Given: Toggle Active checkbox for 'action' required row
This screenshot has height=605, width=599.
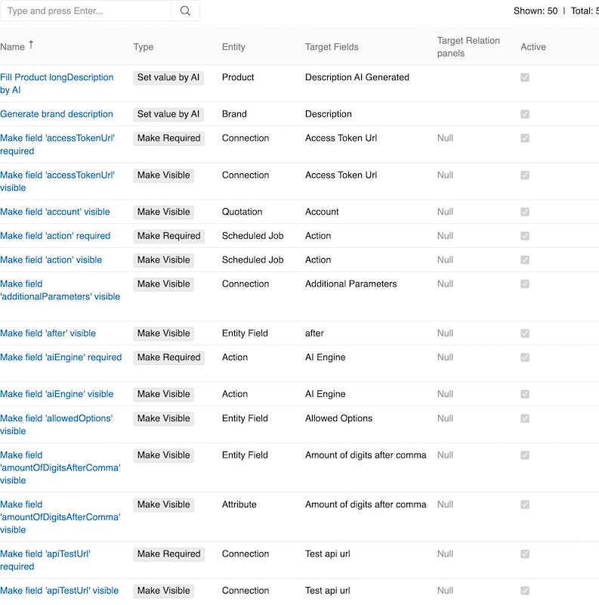Looking at the screenshot, I should (x=525, y=236).
